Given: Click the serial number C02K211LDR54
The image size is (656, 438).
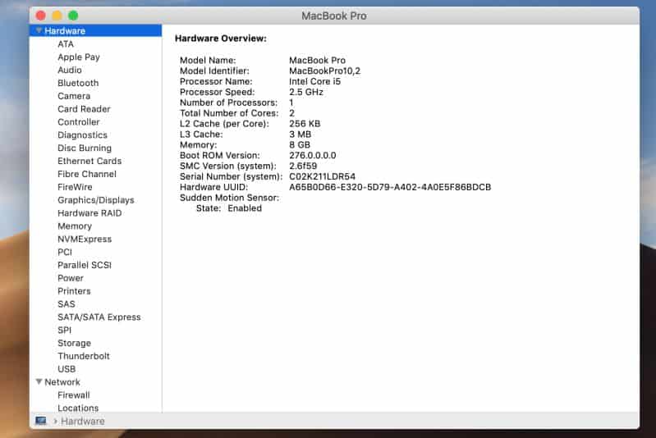Looking at the screenshot, I should click(322, 176).
